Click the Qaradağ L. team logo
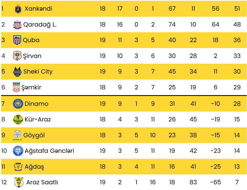This screenshot has height=190, width=247. (x=17, y=25)
